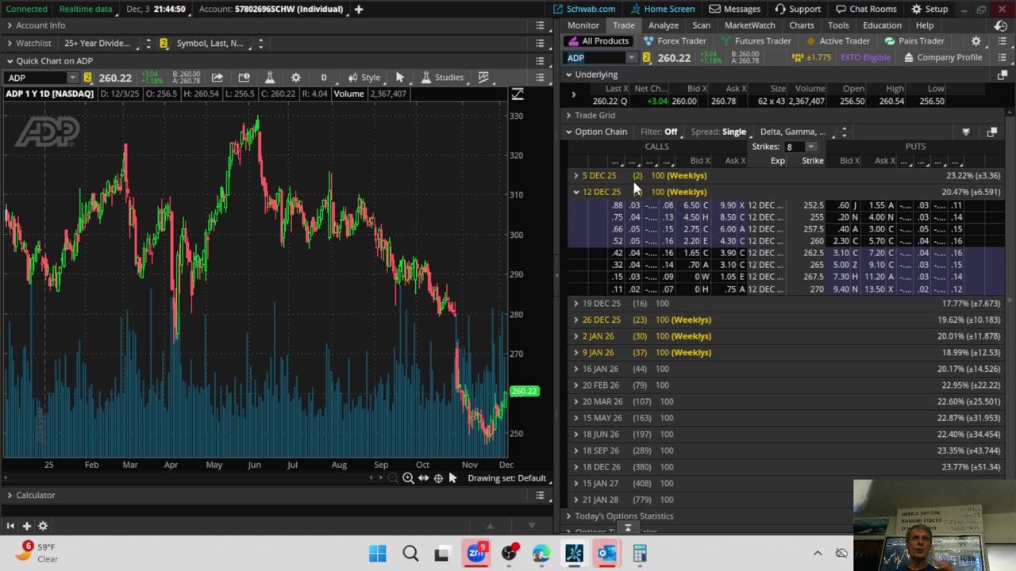
Task: Open chart settings gear icon
Action: click(296, 78)
